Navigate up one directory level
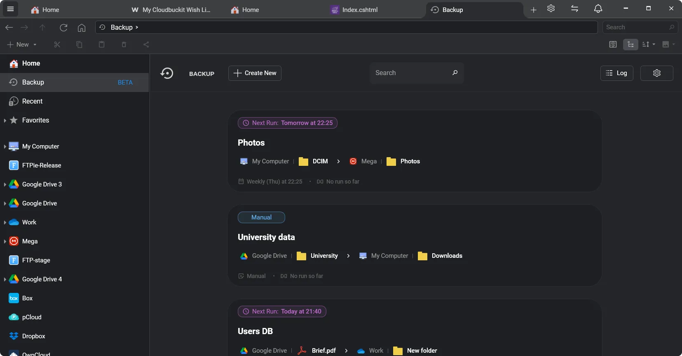The image size is (682, 356). (x=42, y=27)
